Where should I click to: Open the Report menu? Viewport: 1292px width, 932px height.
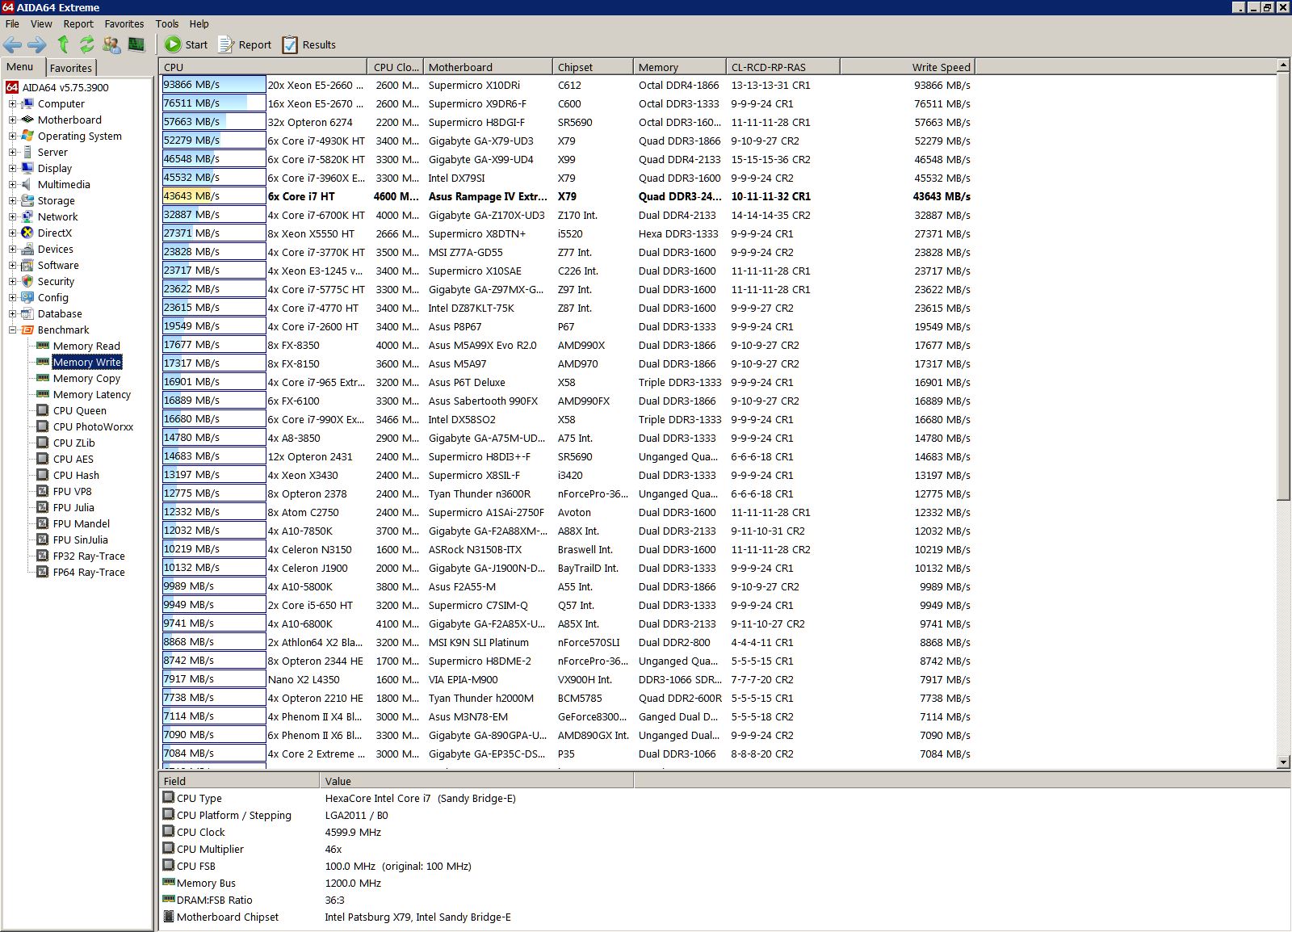(78, 24)
